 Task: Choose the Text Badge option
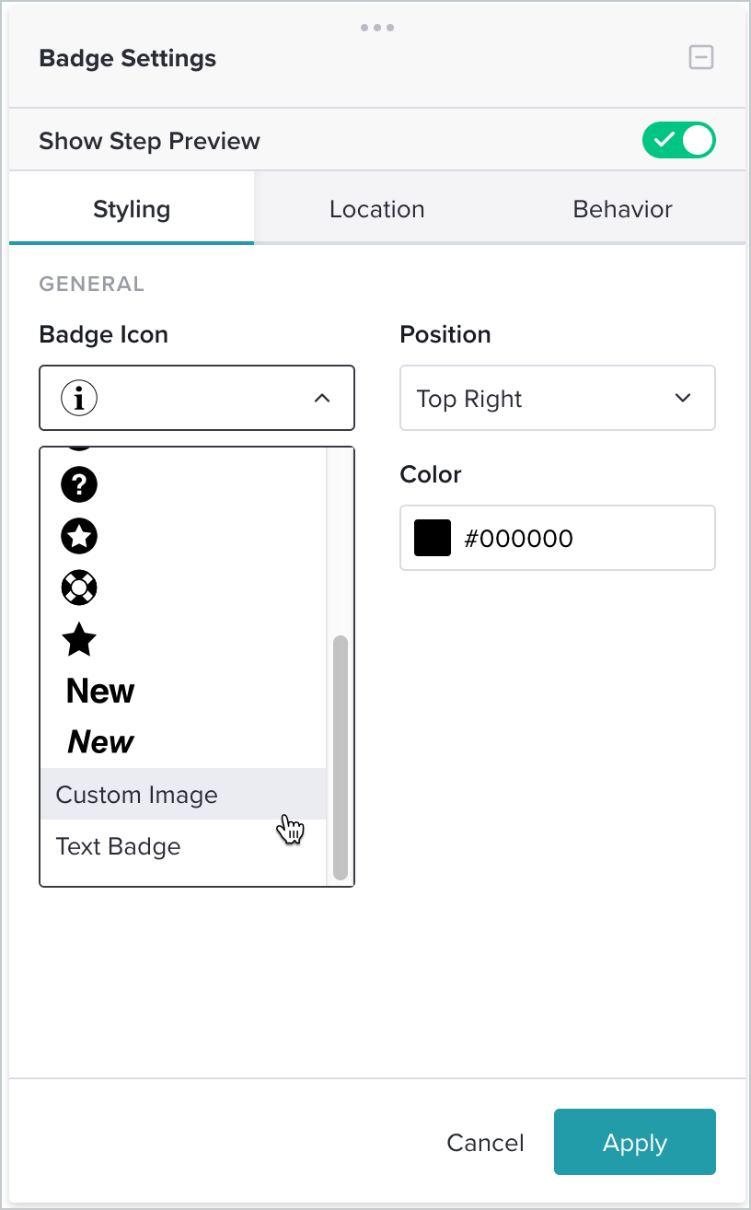[119, 846]
